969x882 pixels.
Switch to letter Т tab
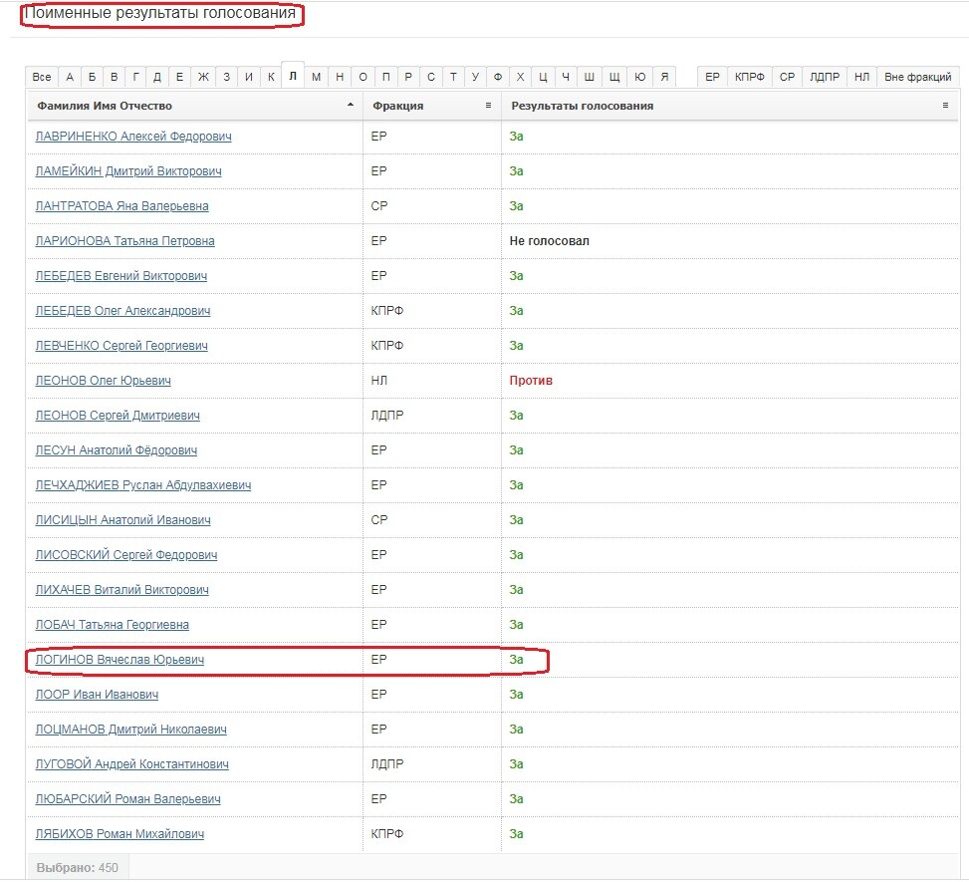pos(453,77)
